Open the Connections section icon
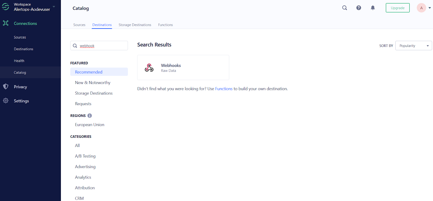433x201 pixels. tap(6, 23)
